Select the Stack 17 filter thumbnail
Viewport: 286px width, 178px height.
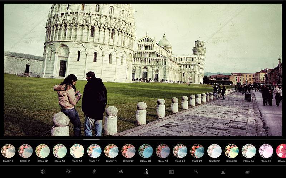pos(128,151)
